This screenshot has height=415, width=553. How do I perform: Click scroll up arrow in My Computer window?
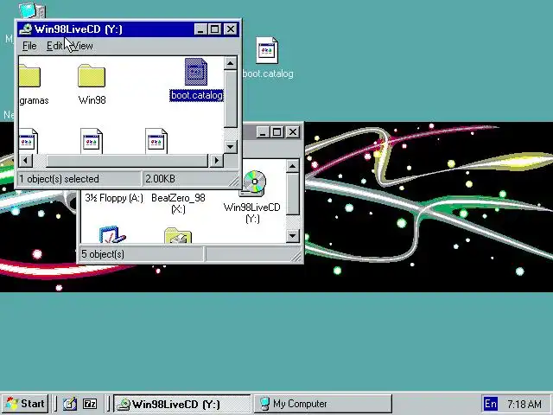click(x=292, y=166)
